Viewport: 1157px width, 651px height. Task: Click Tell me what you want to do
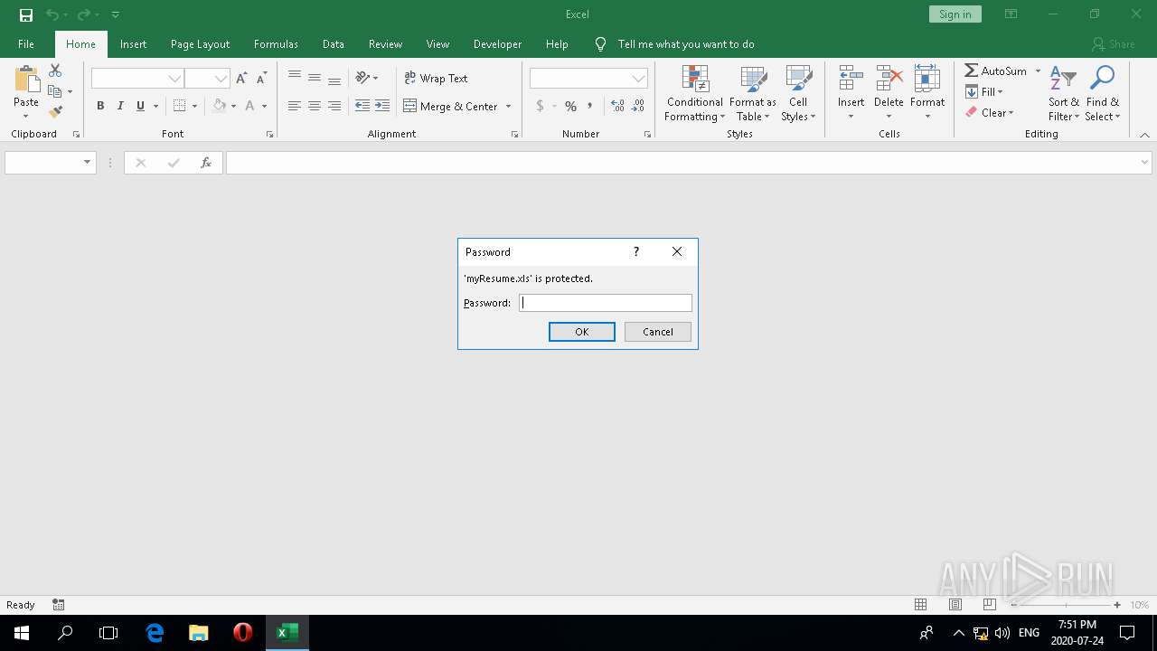(686, 43)
